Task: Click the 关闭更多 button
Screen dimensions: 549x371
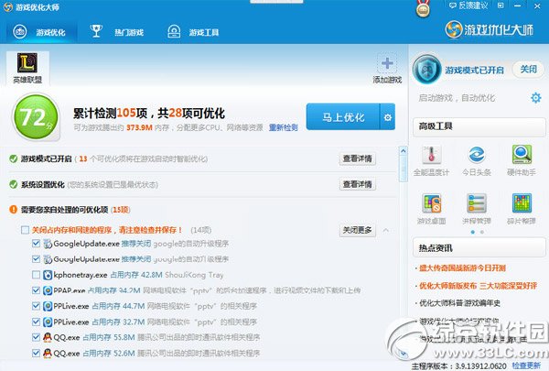Action: [x=358, y=230]
